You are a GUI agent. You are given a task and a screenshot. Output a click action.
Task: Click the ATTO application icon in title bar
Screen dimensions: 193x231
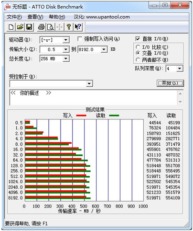click(8, 7)
